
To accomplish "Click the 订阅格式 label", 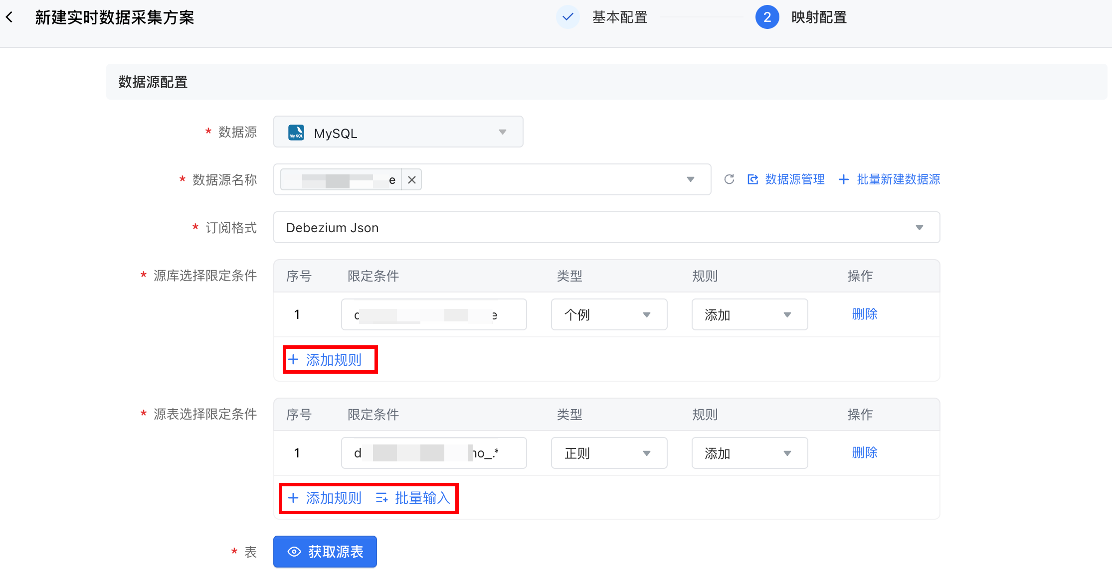I will (231, 228).
